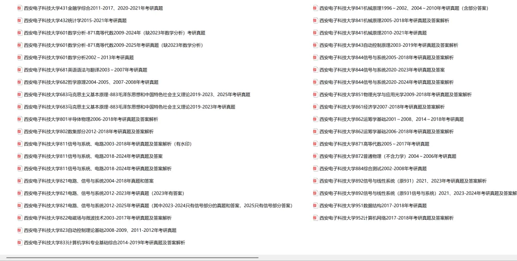Click PDF icon beside 952计算机网络 file
The width and height of the screenshot is (517, 261).
[x=315, y=218]
